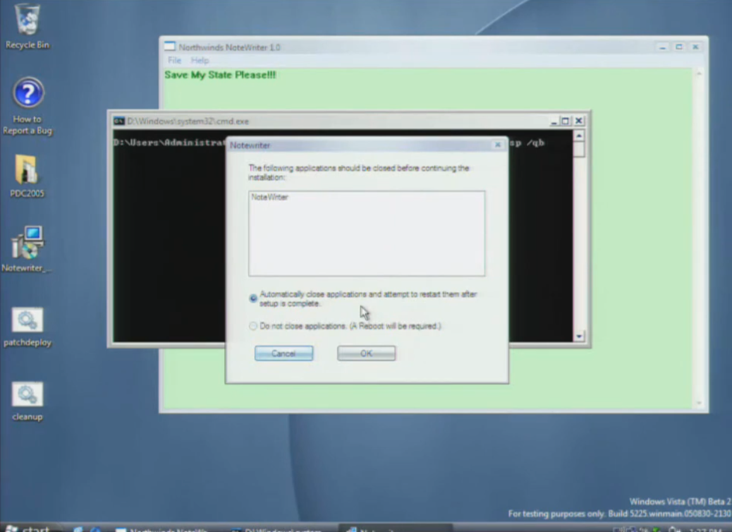
Task: Click the Cancel button in dialog
Action: tap(284, 353)
